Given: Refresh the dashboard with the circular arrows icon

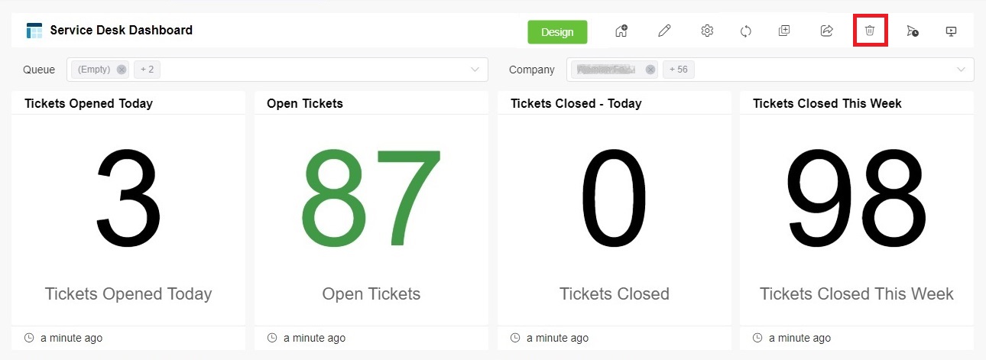Looking at the screenshot, I should (747, 31).
